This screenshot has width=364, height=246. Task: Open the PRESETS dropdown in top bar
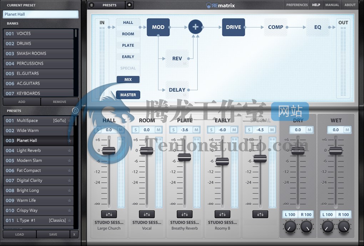point(109,5)
